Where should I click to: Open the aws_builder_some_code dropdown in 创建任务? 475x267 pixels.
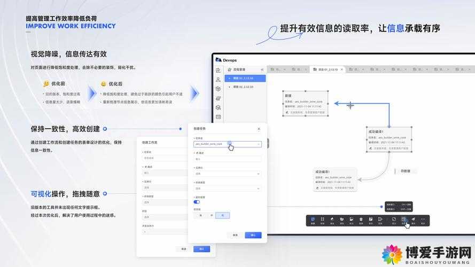227,144
